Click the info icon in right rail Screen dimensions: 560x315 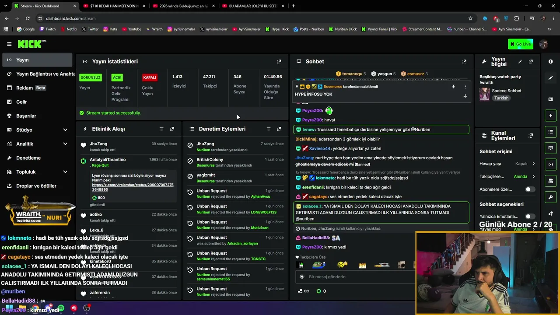pos(551,62)
